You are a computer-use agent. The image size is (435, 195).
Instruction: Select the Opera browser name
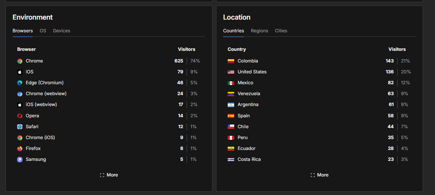[x=32, y=116]
